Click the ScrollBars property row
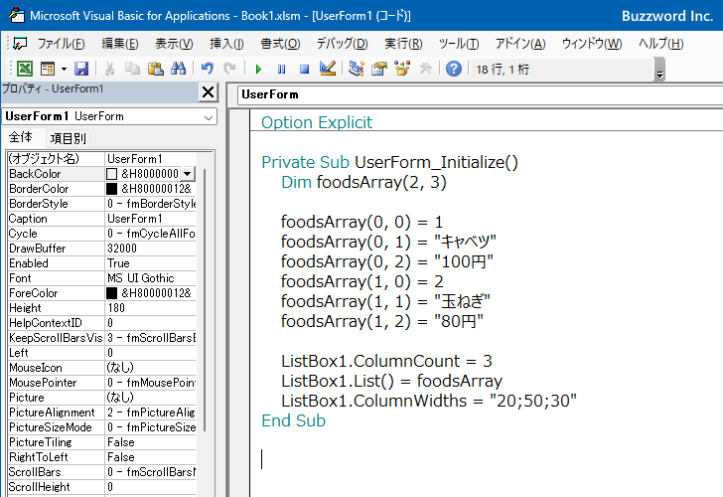Screen dimensions: 723x497 click(x=102, y=472)
